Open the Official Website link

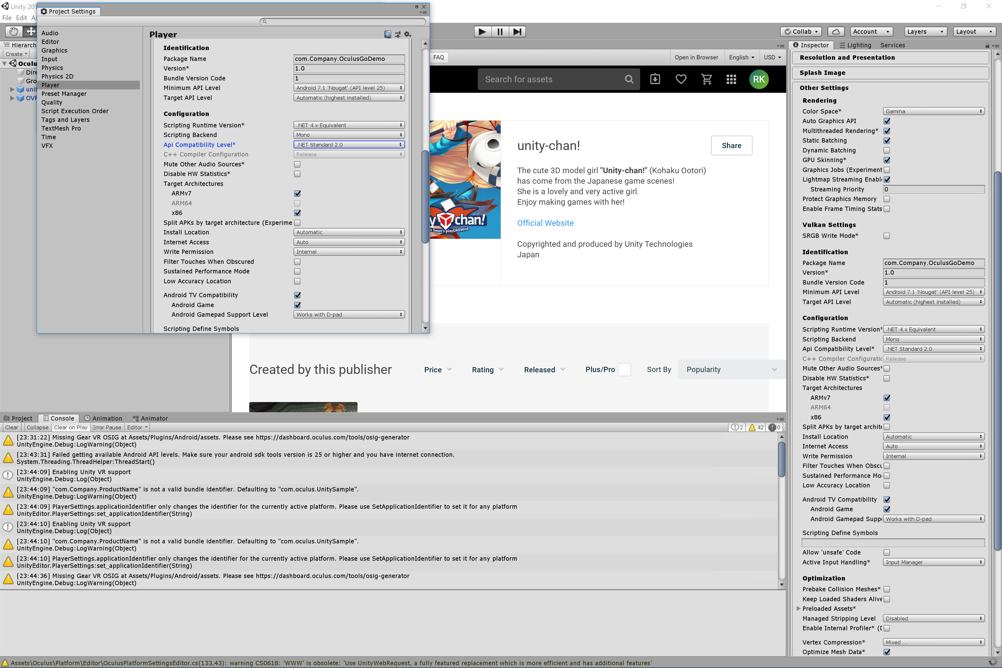pos(545,223)
